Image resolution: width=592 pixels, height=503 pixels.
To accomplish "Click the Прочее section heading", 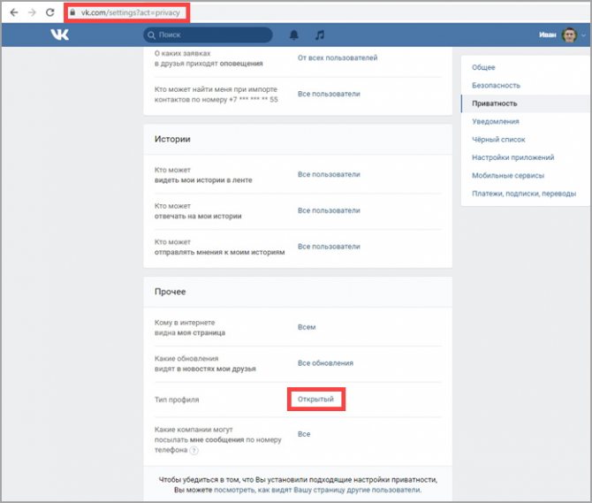I will click(x=170, y=292).
